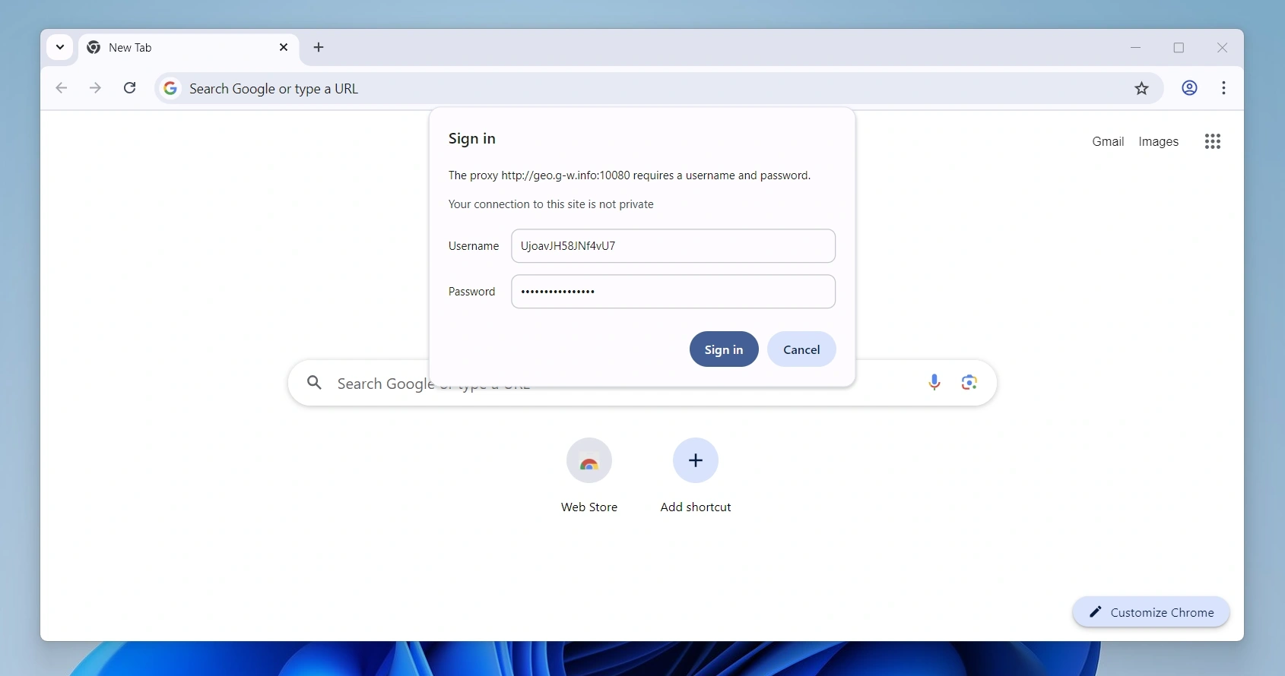Open a new tab with plus button
1285x676 pixels.
[319, 48]
